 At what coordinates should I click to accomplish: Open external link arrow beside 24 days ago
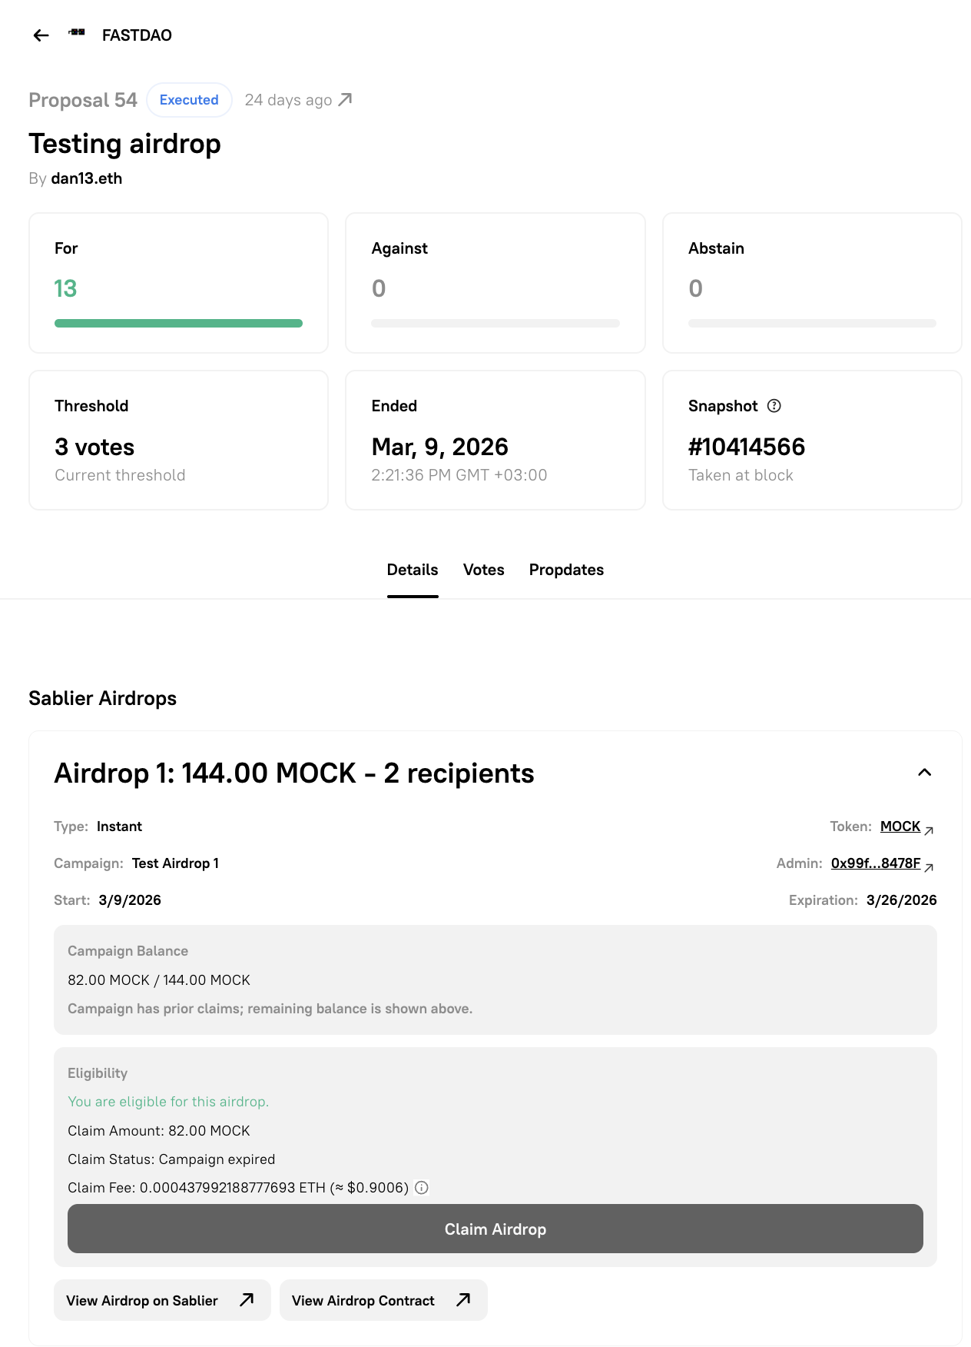coord(346,99)
